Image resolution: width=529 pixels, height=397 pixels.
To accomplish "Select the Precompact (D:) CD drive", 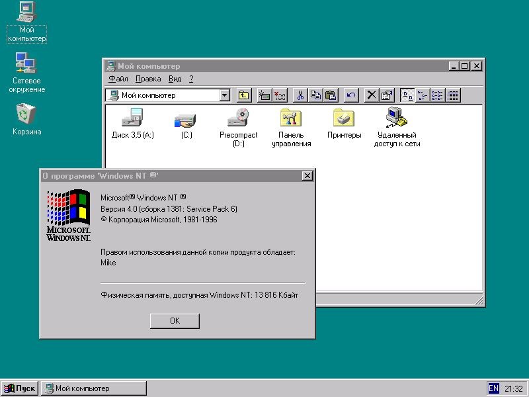I will (x=238, y=128).
